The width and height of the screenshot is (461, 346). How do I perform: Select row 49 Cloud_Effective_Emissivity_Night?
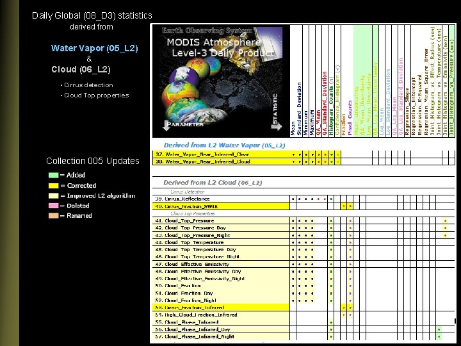click(303, 279)
